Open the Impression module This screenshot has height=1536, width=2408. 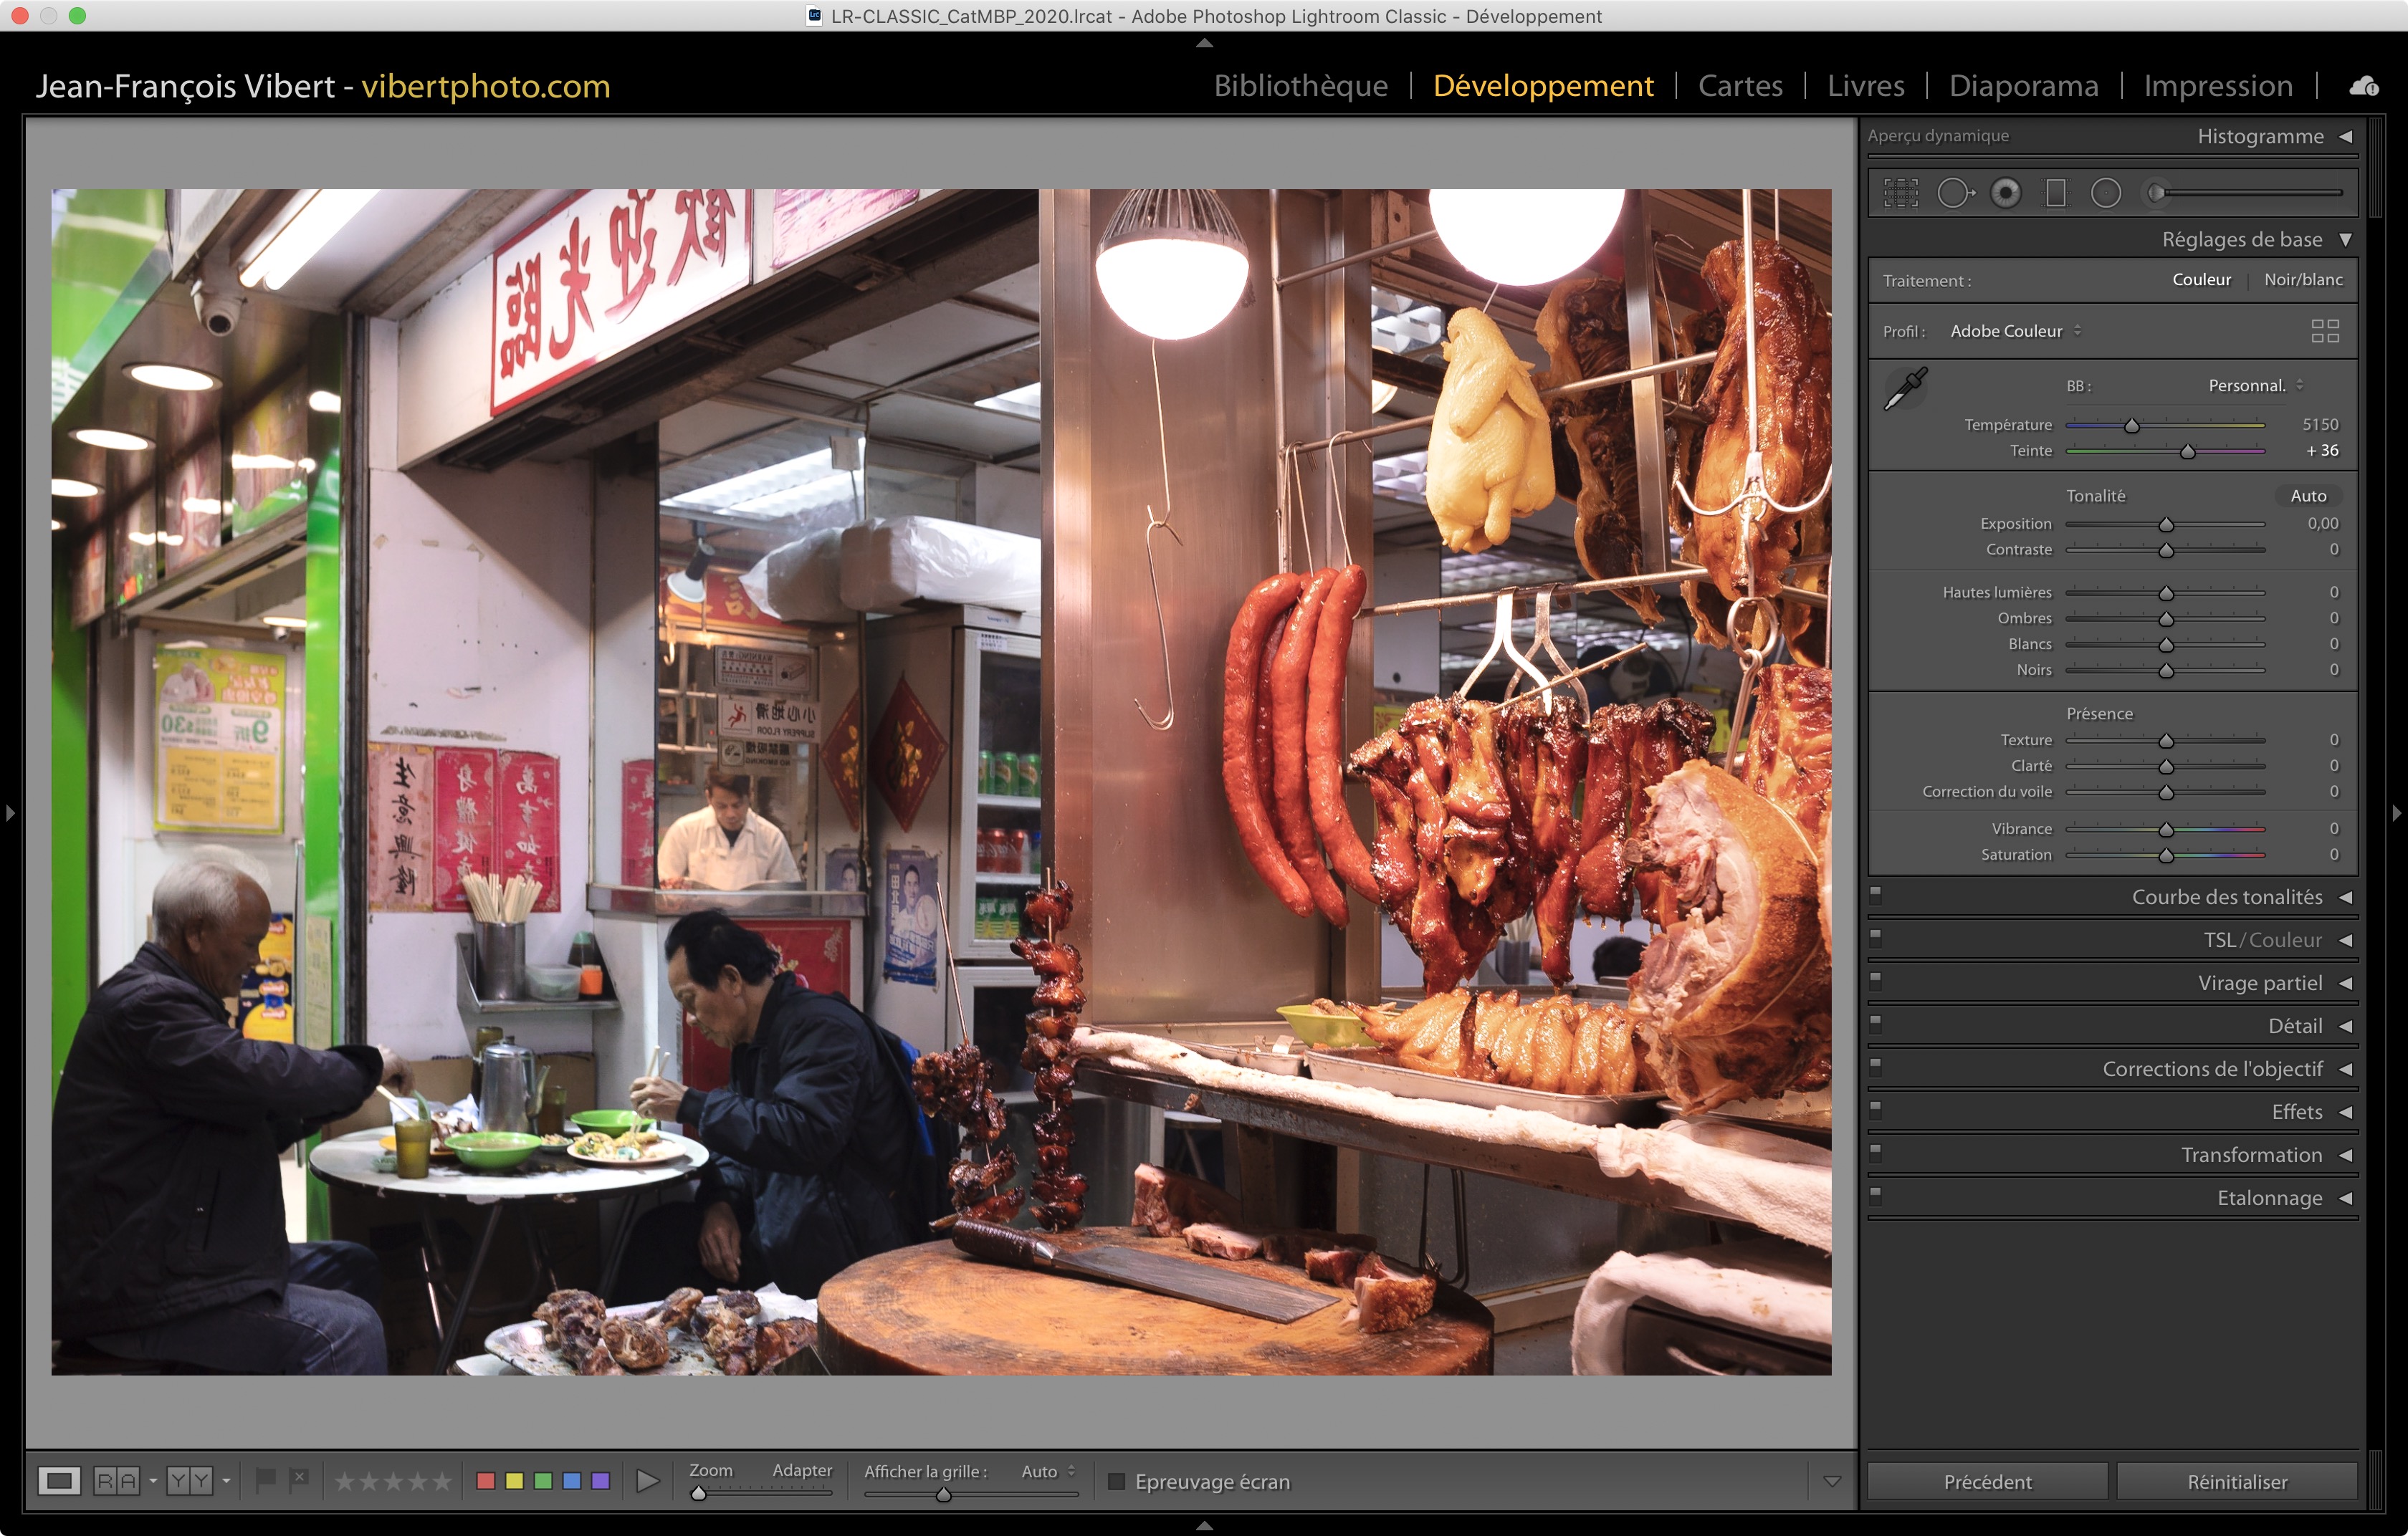point(2217,86)
